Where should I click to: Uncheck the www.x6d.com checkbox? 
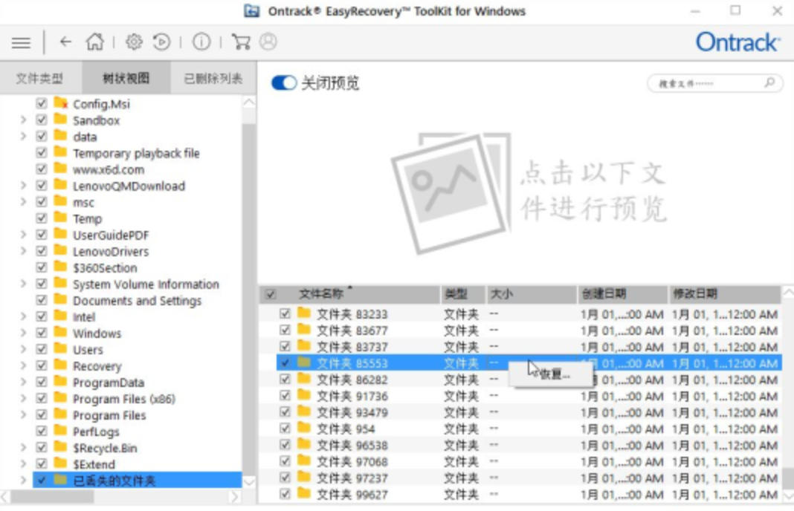(42, 169)
